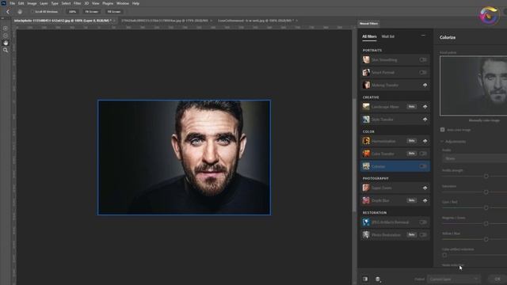Toggle the show original preview icon
Viewport: 507px width, 285px height.
click(365, 279)
